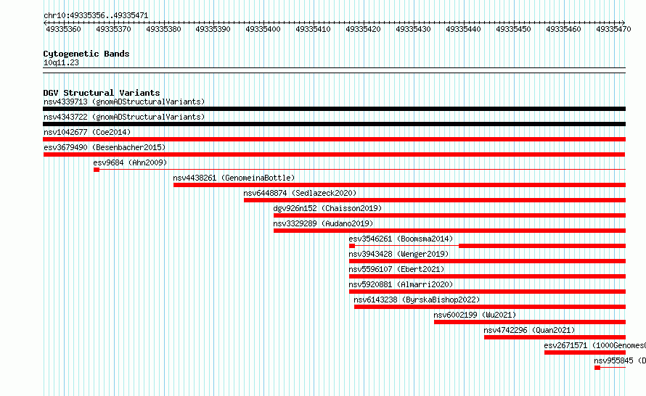Image resolution: width=646 pixels, height=396 pixels.
Task: Open nsv3943428 (Wenger2019) label
Action: pyautogui.click(x=398, y=254)
